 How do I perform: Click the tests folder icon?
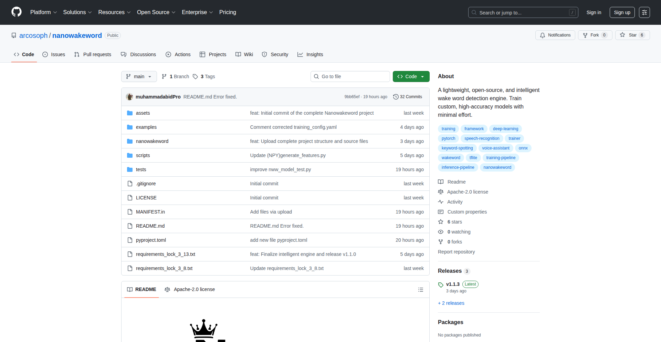click(130, 169)
